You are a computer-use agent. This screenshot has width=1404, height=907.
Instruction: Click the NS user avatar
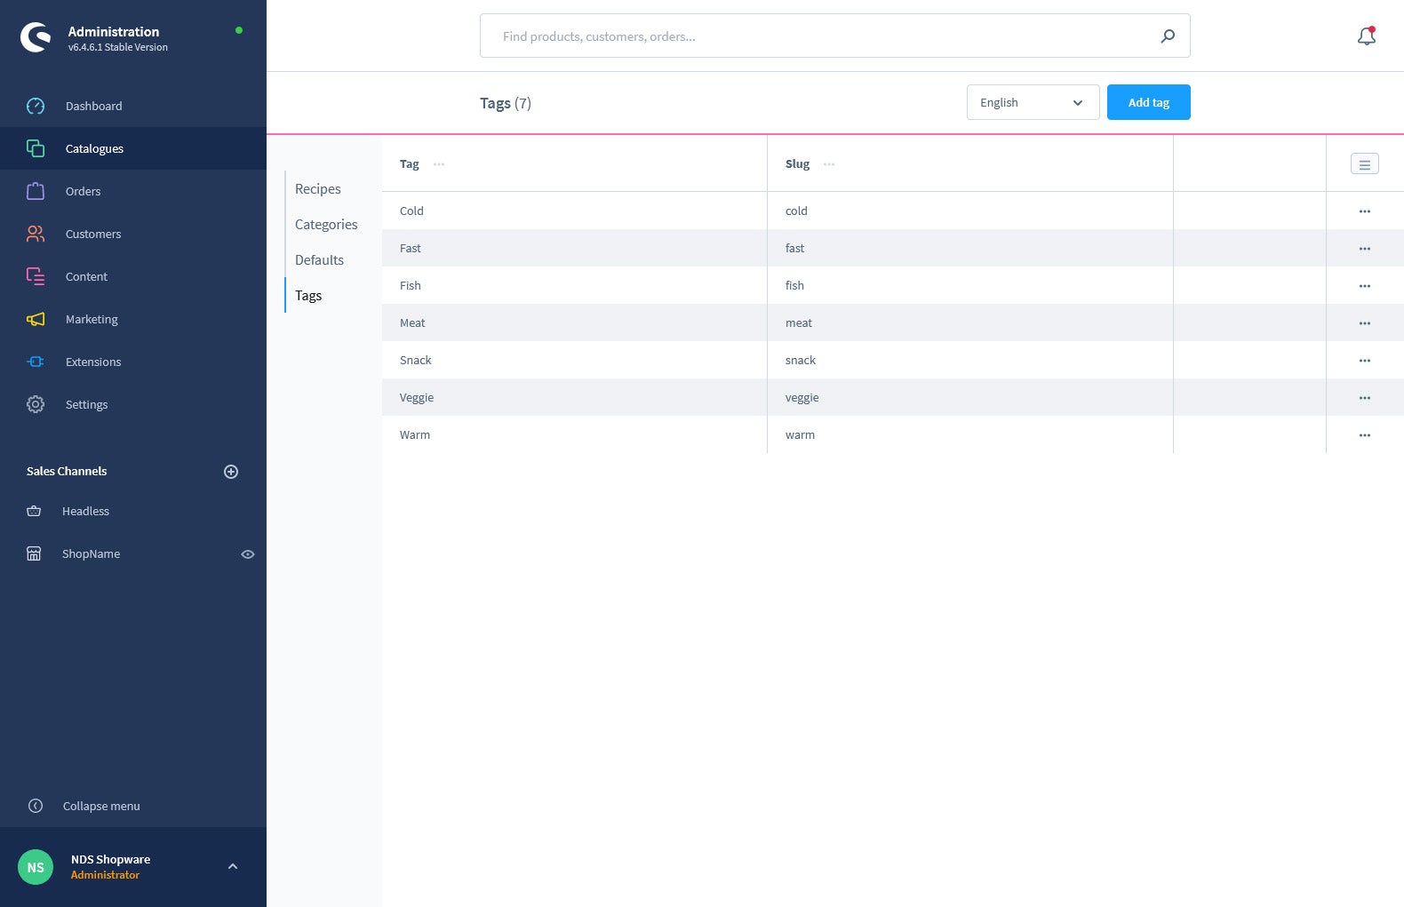[36, 867]
